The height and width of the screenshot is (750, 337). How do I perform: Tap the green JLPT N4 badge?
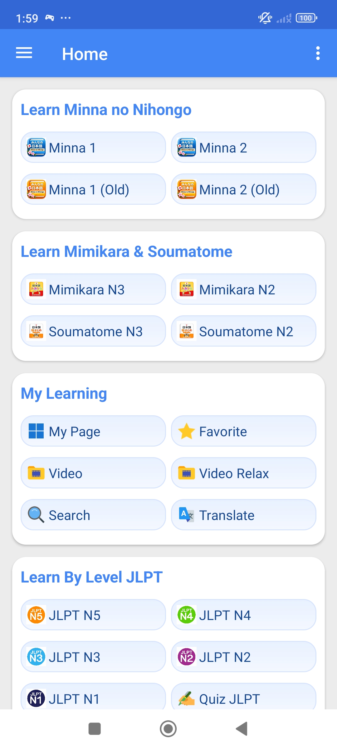click(187, 615)
